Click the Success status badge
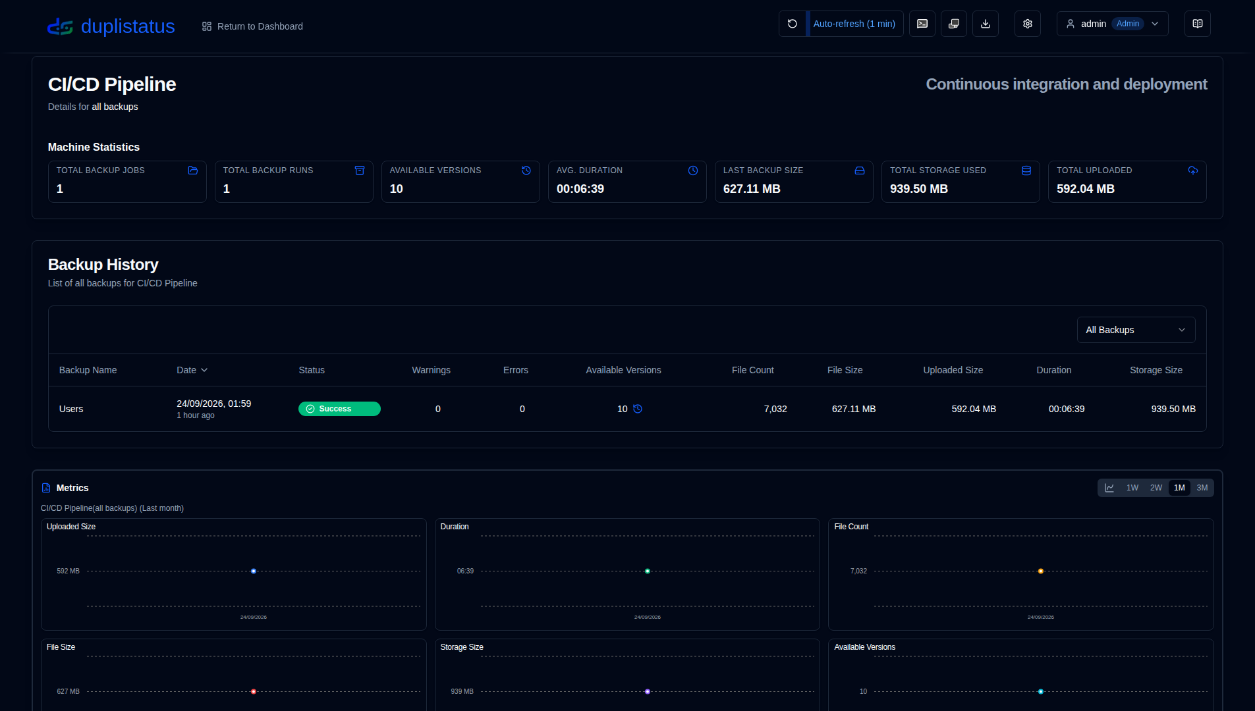 tap(339, 409)
